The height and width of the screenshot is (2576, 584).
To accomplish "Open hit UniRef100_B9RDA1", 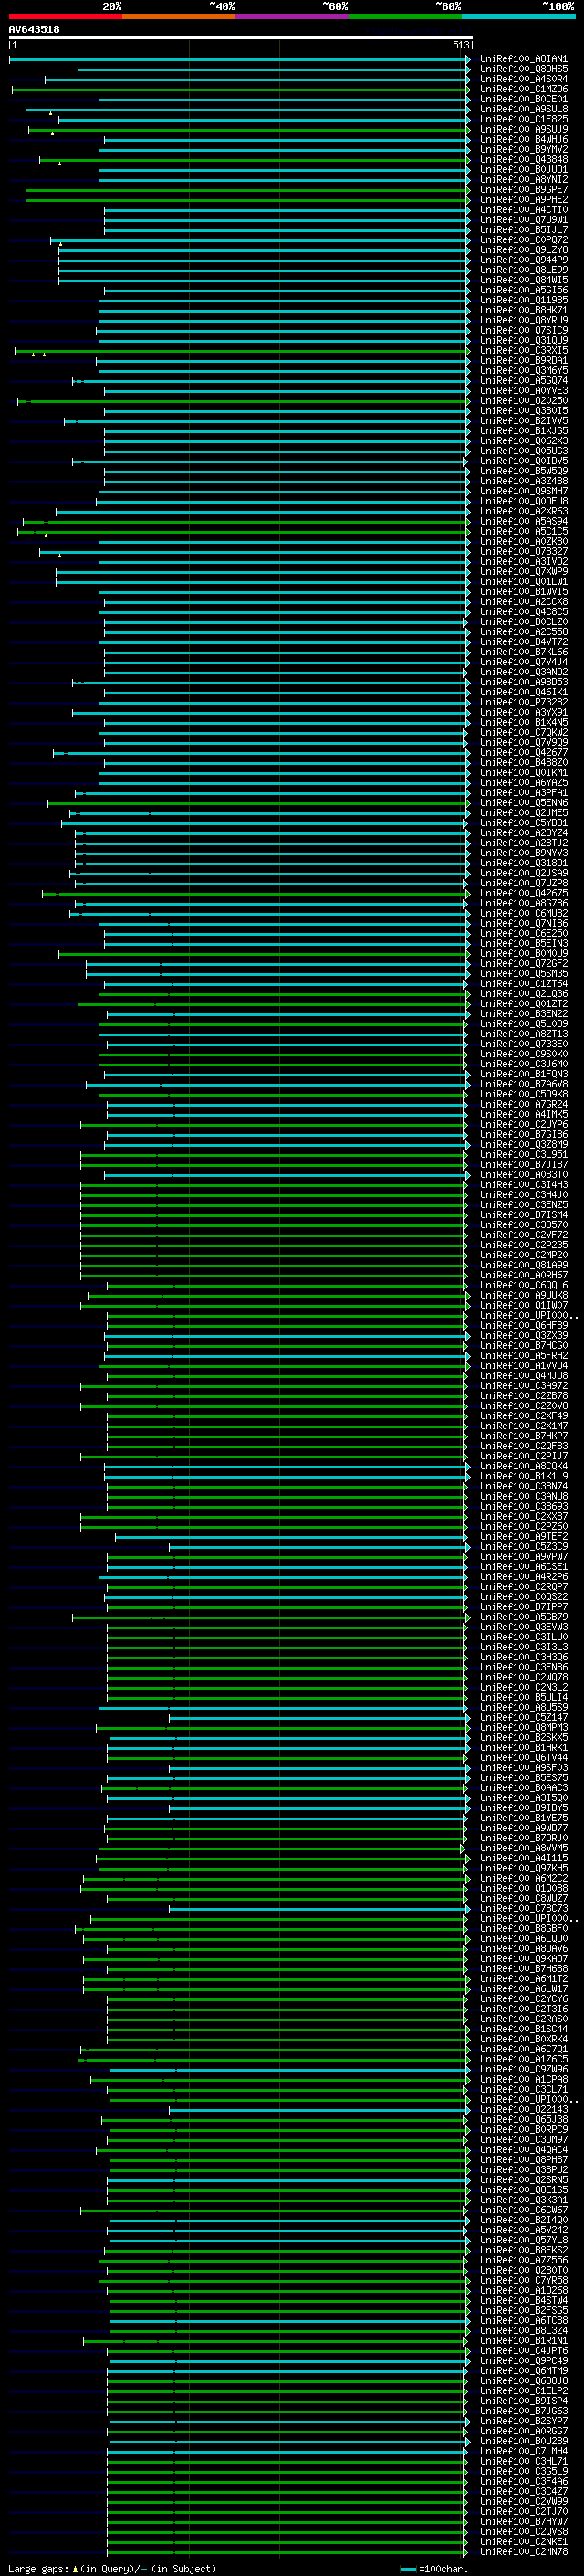I will click(523, 360).
